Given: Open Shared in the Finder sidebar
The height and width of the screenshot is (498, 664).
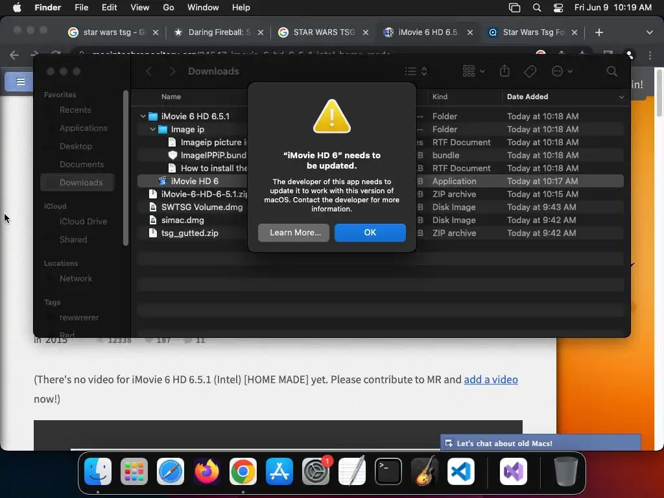Looking at the screenshot, I should 73,240.
